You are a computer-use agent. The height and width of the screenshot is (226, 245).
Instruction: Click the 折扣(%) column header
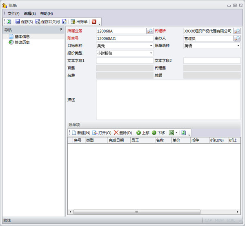click(x=218, y=140)
